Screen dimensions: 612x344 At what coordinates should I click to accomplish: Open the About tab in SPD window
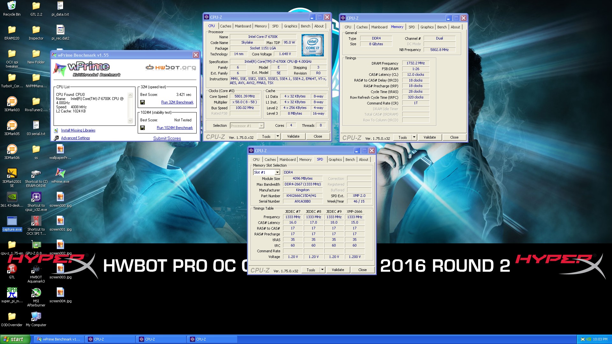click(x=363, y=160)
